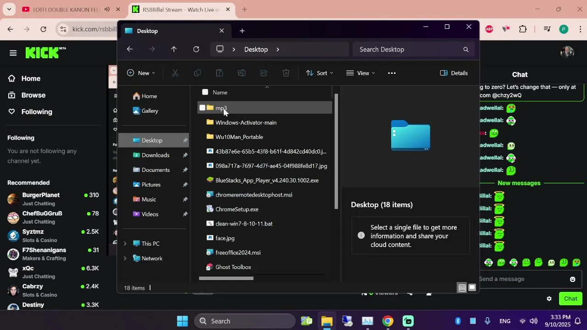Click the Copy toolbar icon
Image resolution: width=587 pixels, height=330 pixels.
[x=197, y=73]
